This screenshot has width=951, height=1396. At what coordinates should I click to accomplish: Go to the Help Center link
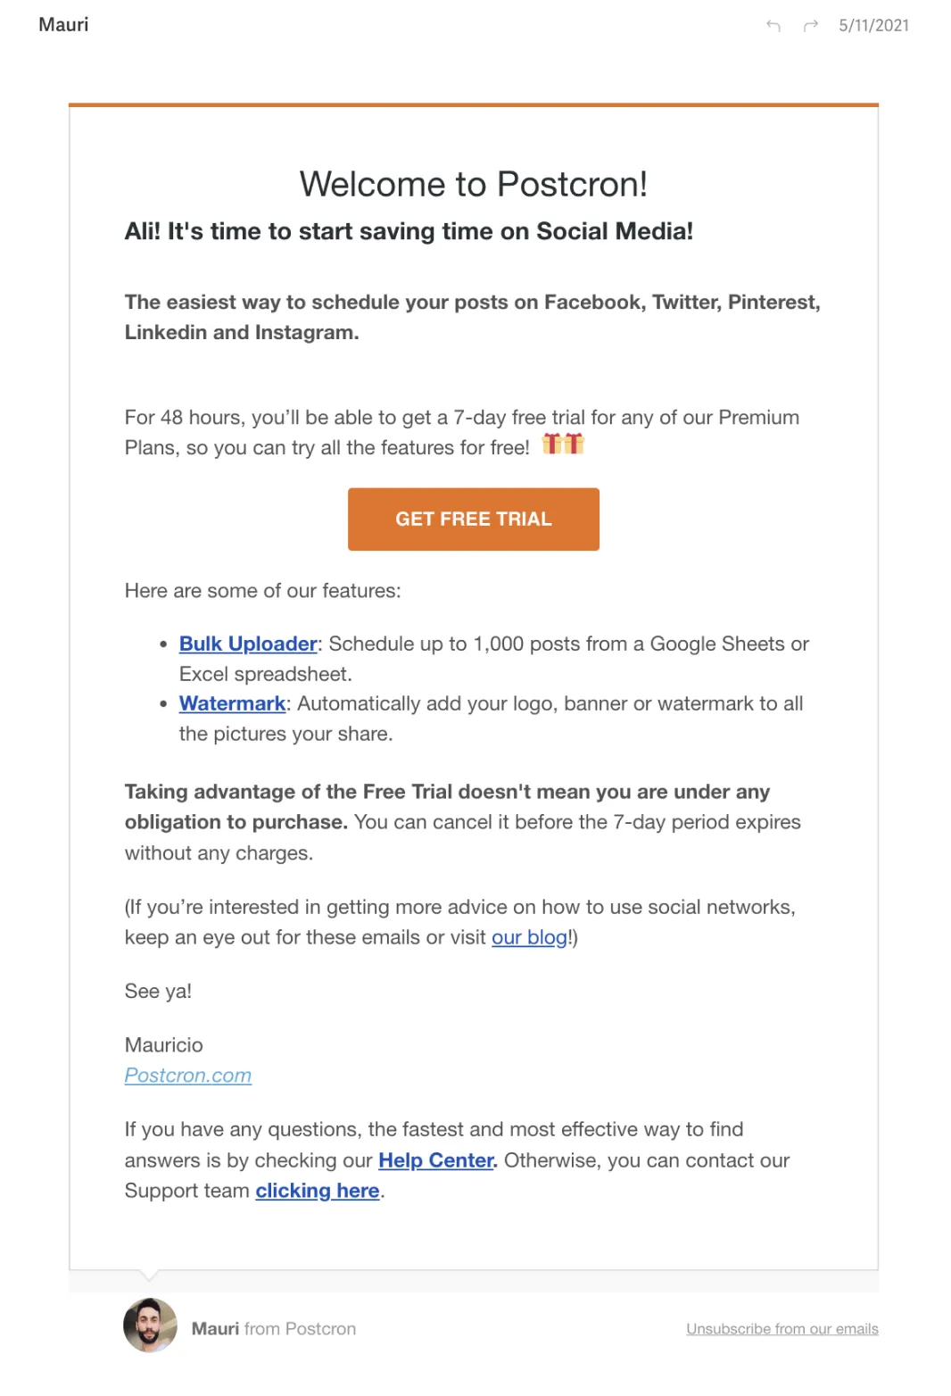(x=437, y=1160)
